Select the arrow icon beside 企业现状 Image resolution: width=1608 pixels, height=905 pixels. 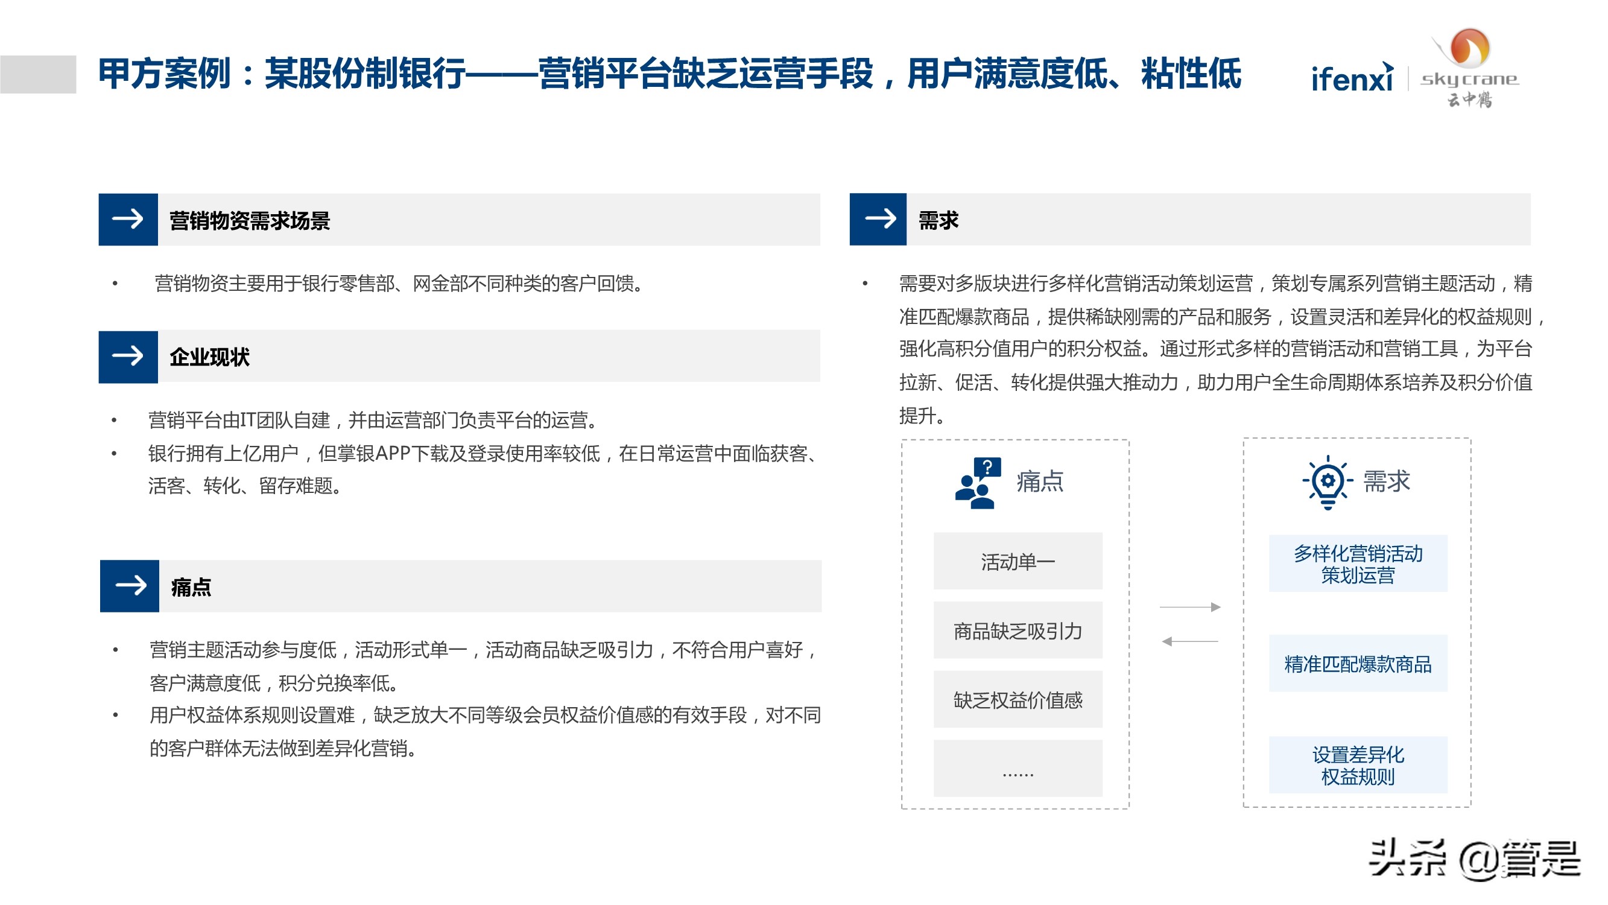(128, 357)
